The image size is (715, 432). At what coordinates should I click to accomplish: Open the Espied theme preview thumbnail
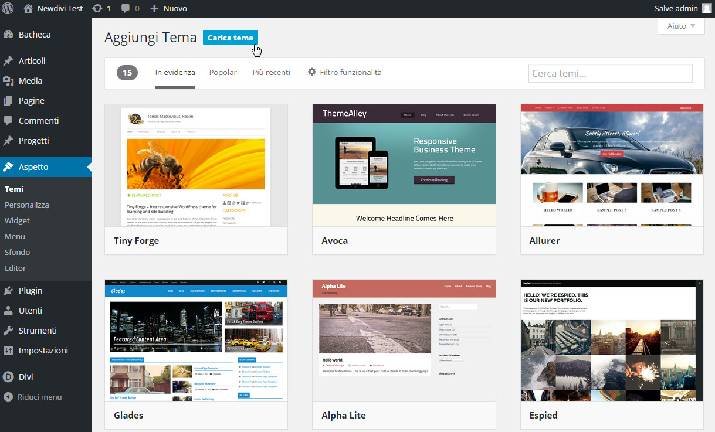click(612, 340)
